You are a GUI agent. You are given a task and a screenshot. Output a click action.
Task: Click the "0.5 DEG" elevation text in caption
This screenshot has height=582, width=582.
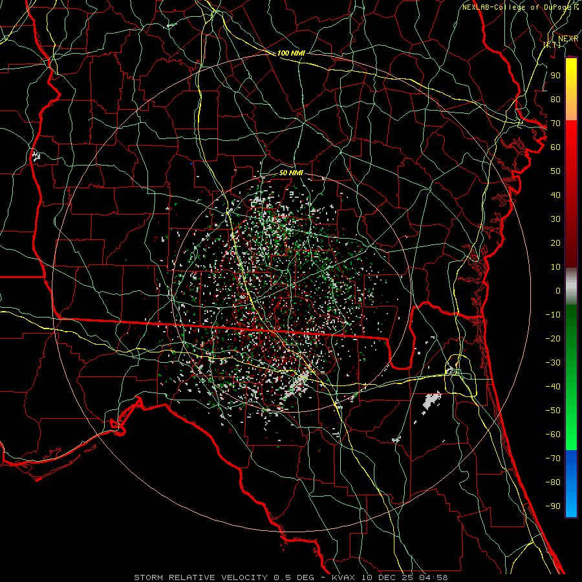[294, 577]
